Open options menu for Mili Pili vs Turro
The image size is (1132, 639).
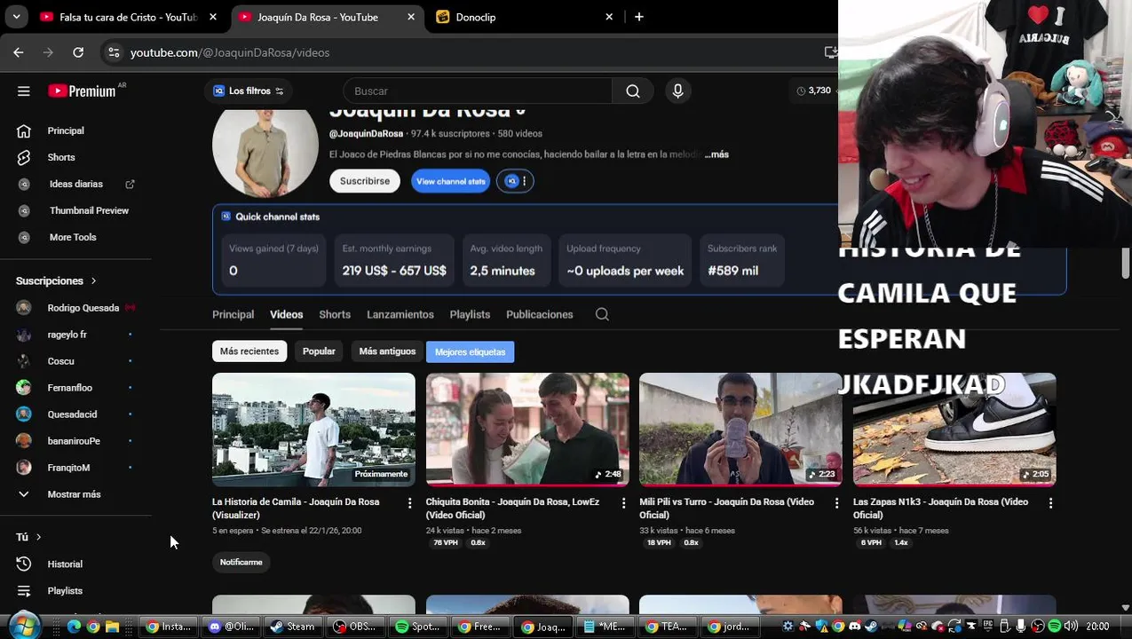pos(836,503)
